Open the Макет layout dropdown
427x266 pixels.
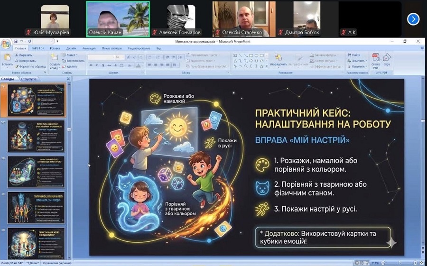pyautogui.click(x=70, y=55)
